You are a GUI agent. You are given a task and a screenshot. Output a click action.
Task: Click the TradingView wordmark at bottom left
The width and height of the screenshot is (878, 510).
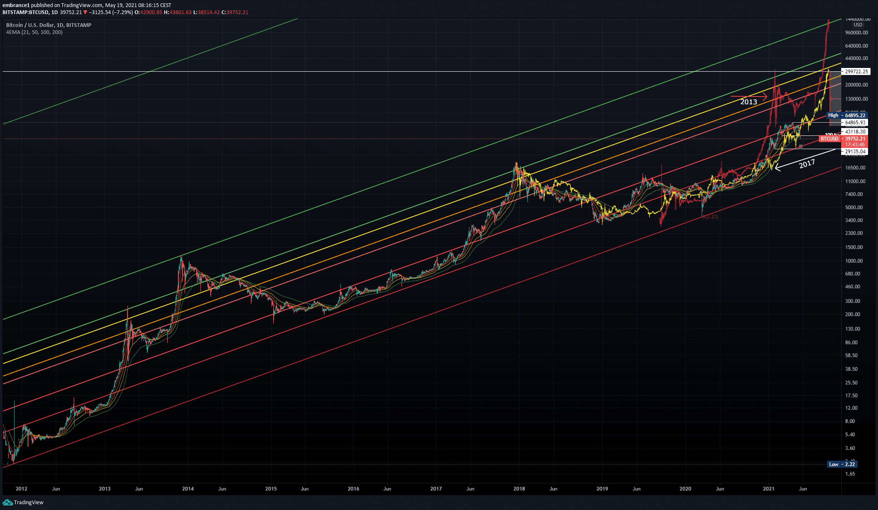[29, 503]
